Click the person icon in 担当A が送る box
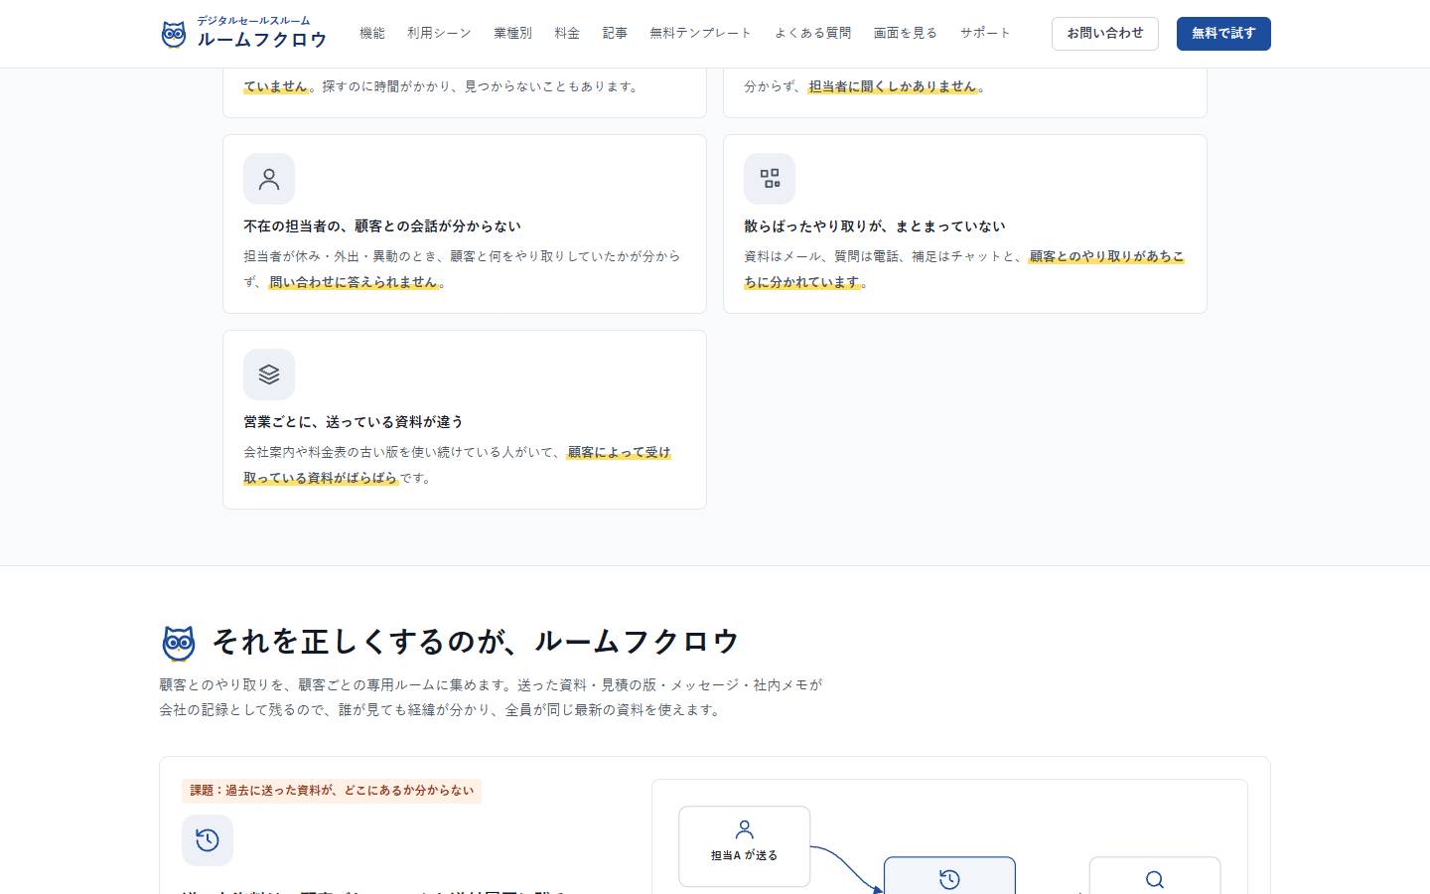1430x894 pixels. pyautogui.click(x=744, y=829)
